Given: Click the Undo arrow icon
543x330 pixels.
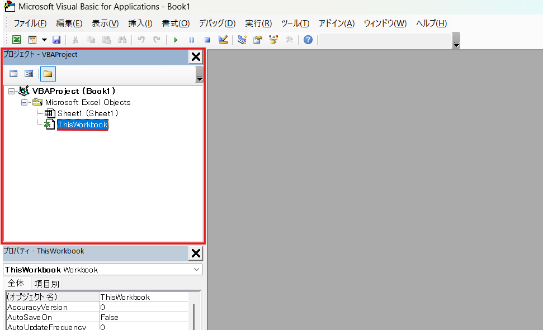Looking at the screenshot, I should pos(141,40).
